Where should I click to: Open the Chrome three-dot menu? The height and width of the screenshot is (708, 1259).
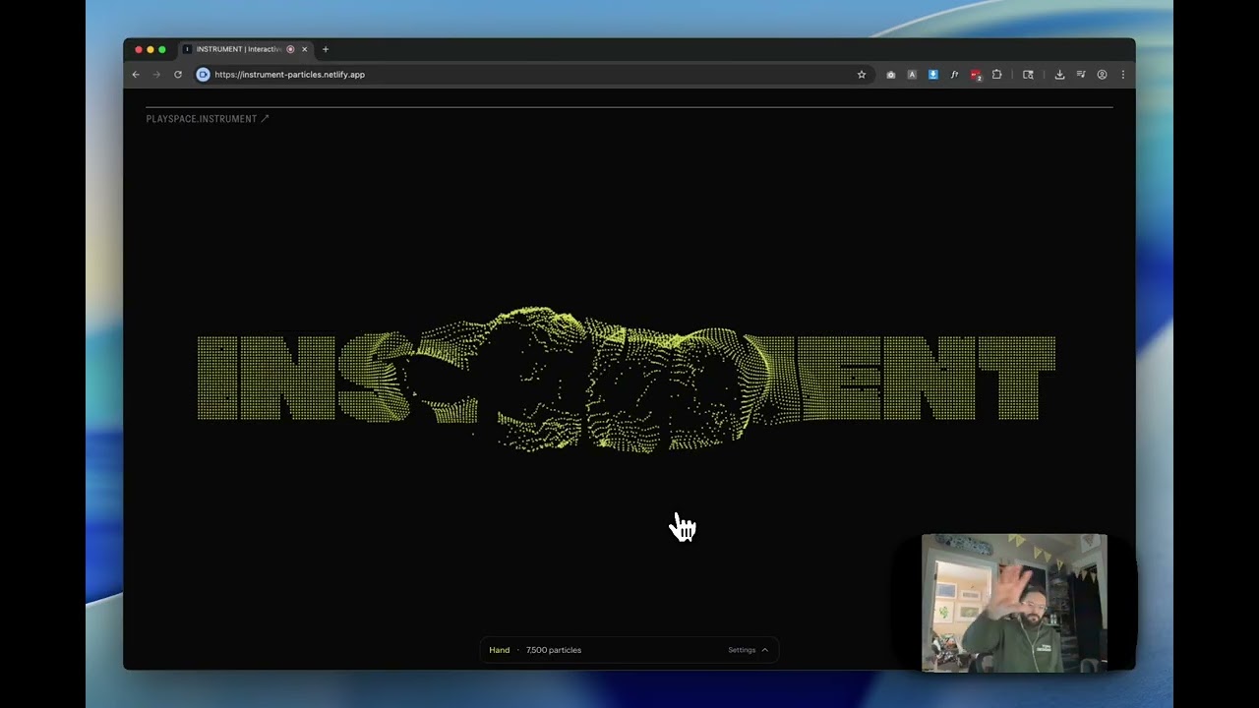pos(1122,75)
